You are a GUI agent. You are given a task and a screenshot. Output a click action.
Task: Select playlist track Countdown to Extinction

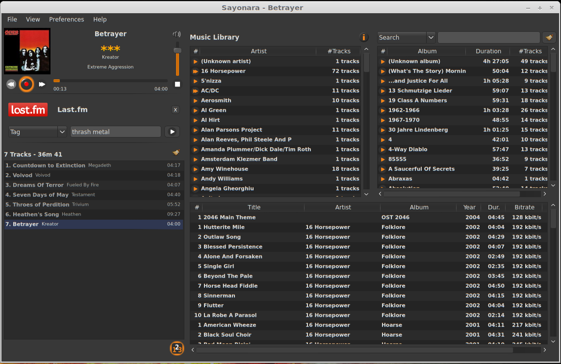tap(93, 165)
